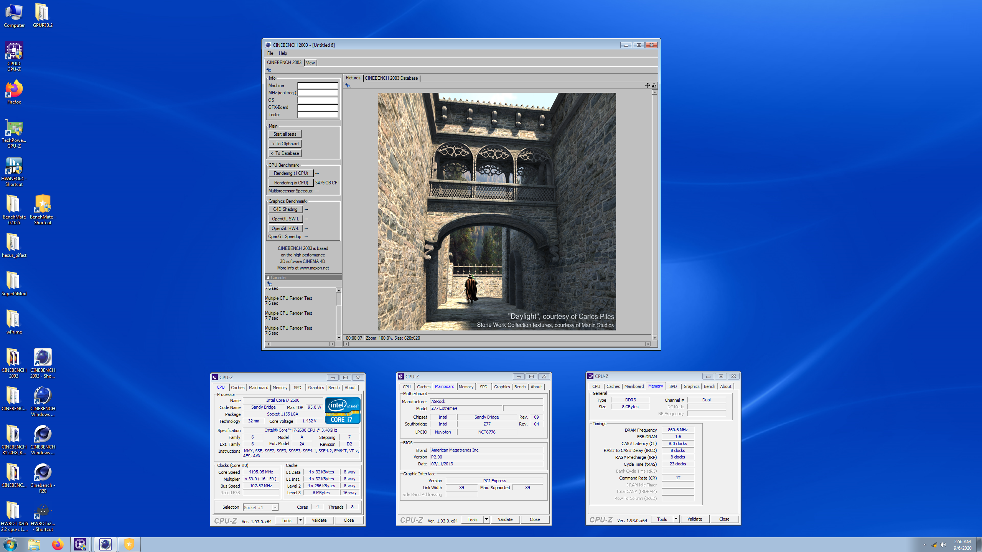This screenshot has width=982, height=552.
Task: Open File Explorer from taskbar
Action: point(34,544)
